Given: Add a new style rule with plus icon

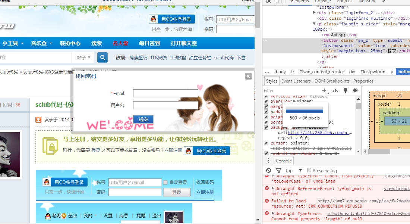Looking at the screenshot, I should 324,90.
